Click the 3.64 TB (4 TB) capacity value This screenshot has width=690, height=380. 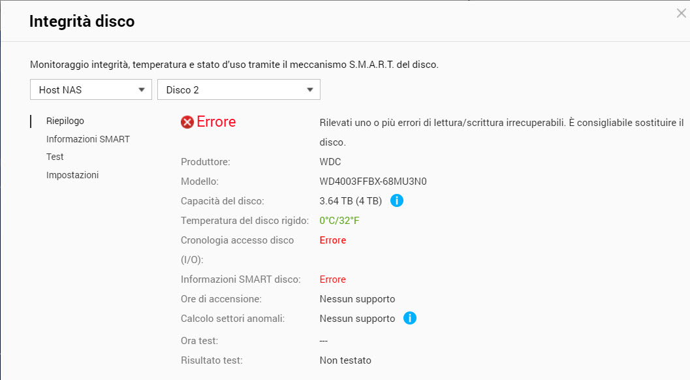[351, 201]
